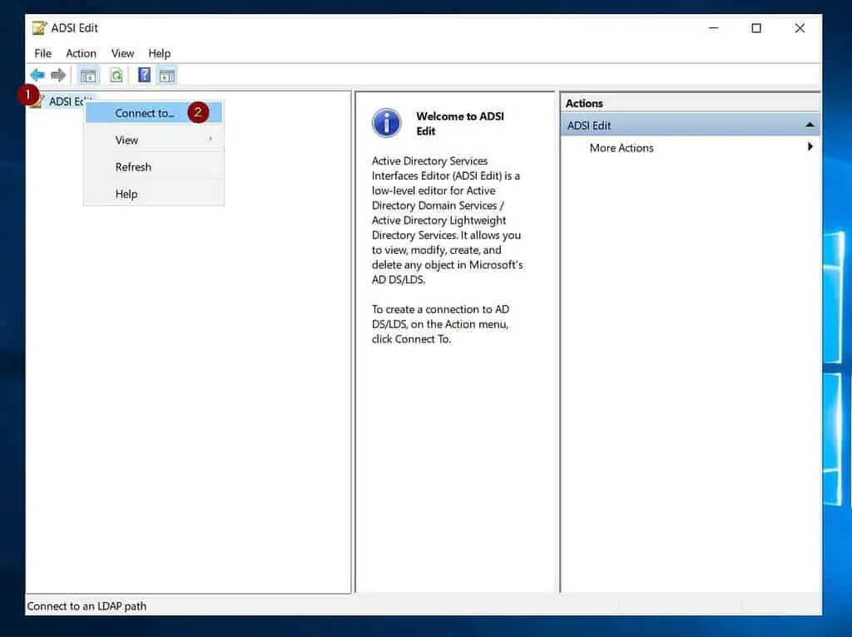
Task: Open View submenu in context menu
Action: [x=153, y=140]
